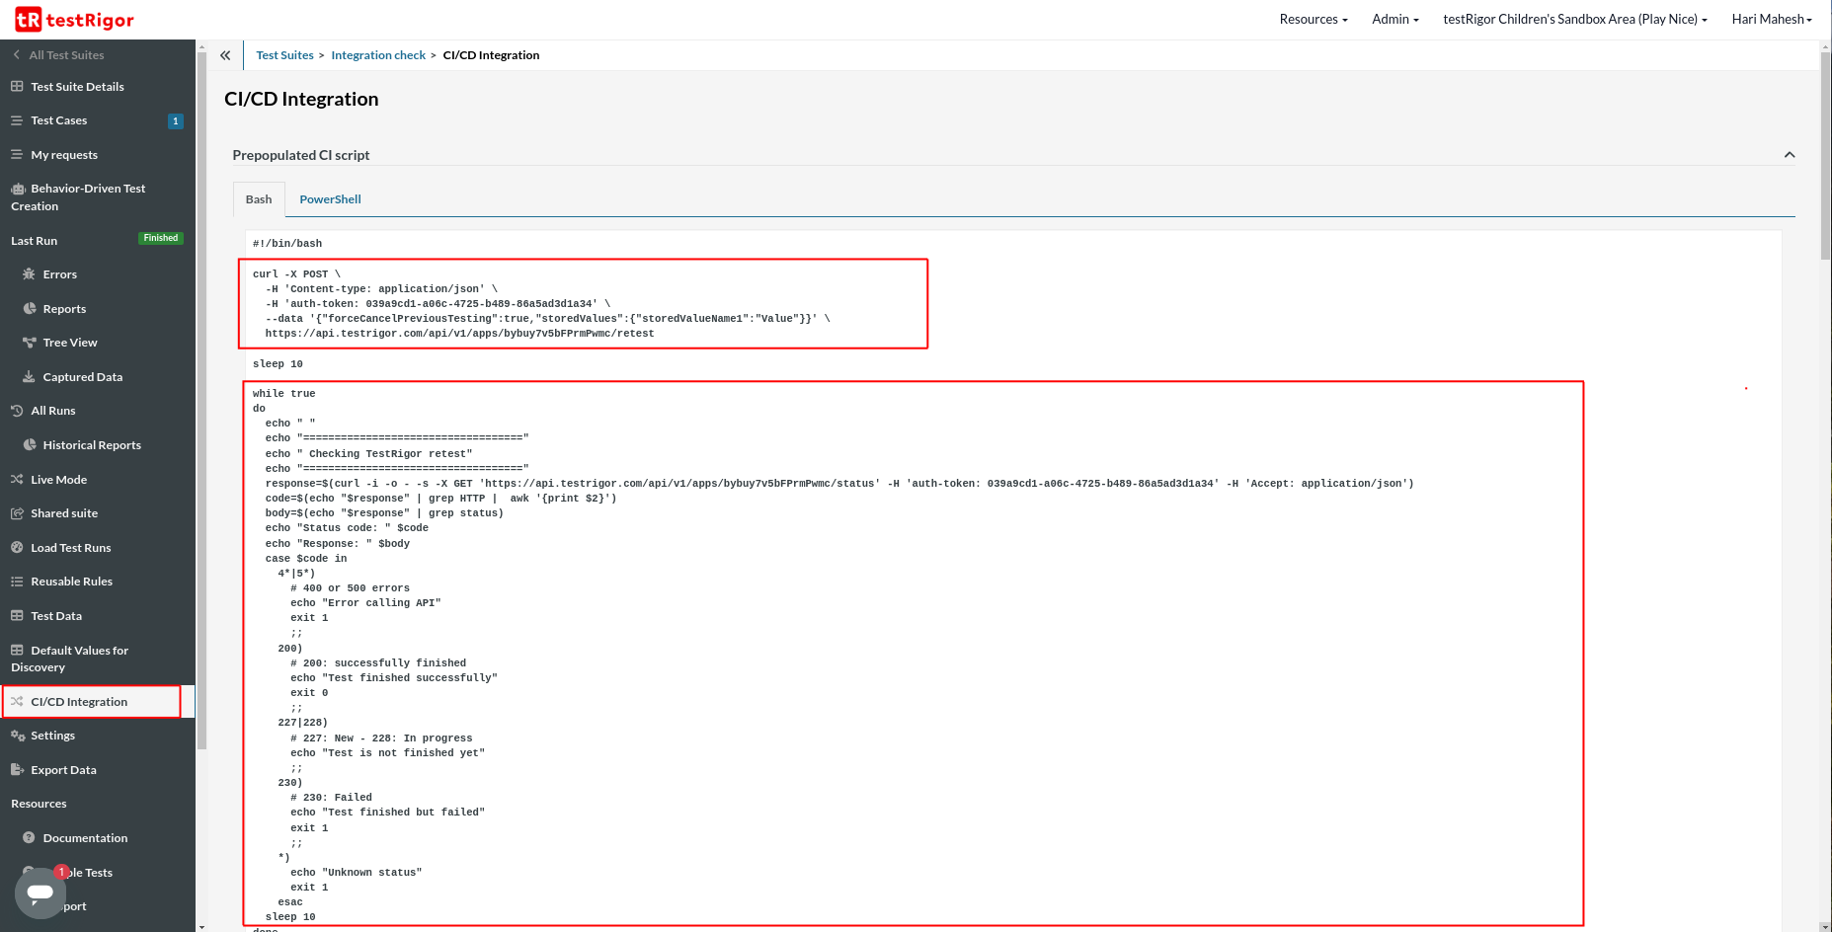1832x932 pixels.
Task: Open Live Mode from sidebar
Action: (x=58, y=480)
